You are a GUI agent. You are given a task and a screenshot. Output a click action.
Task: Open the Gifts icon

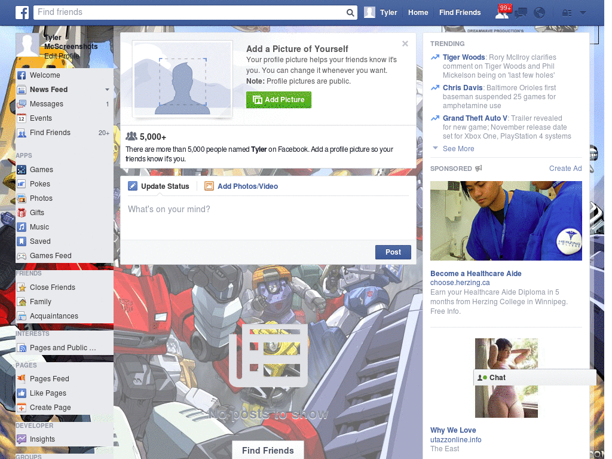(22, 213)
